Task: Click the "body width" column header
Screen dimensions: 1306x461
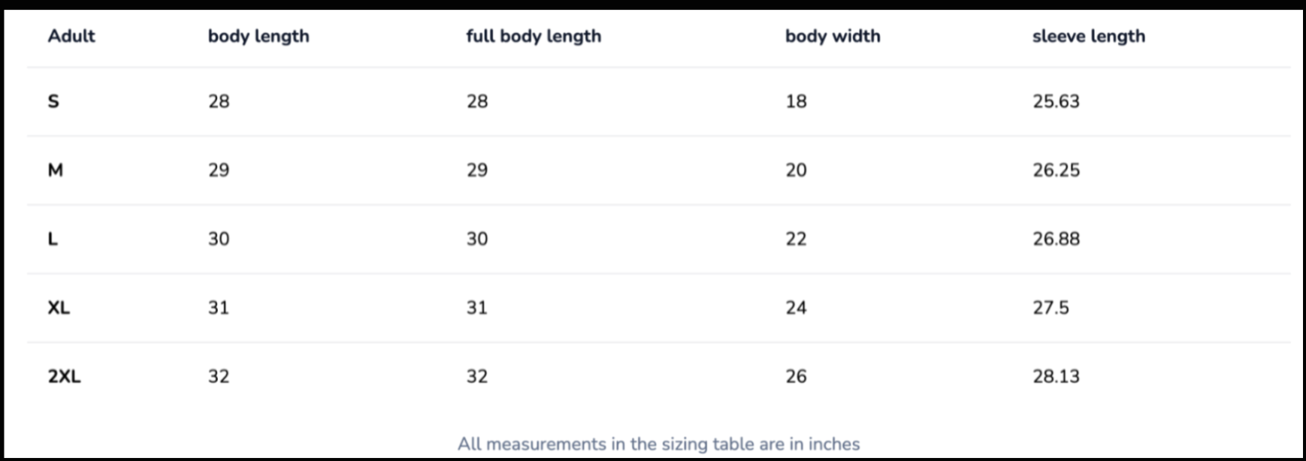Action: click(x=833, y=36)
